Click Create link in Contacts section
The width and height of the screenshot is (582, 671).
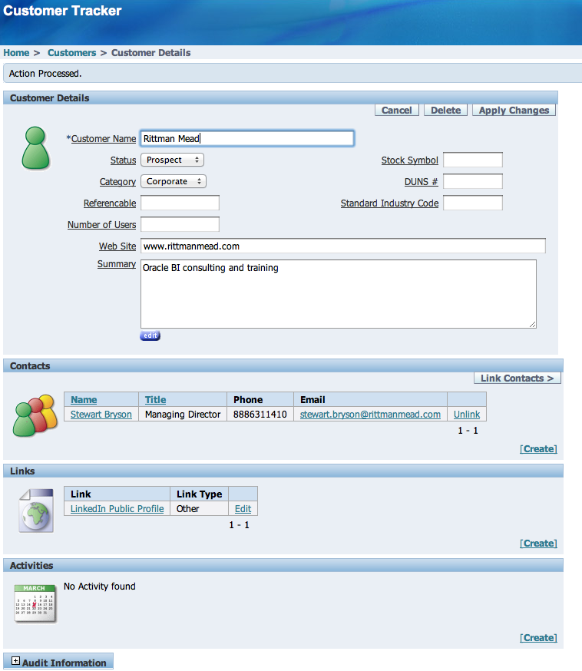[538, 449]
